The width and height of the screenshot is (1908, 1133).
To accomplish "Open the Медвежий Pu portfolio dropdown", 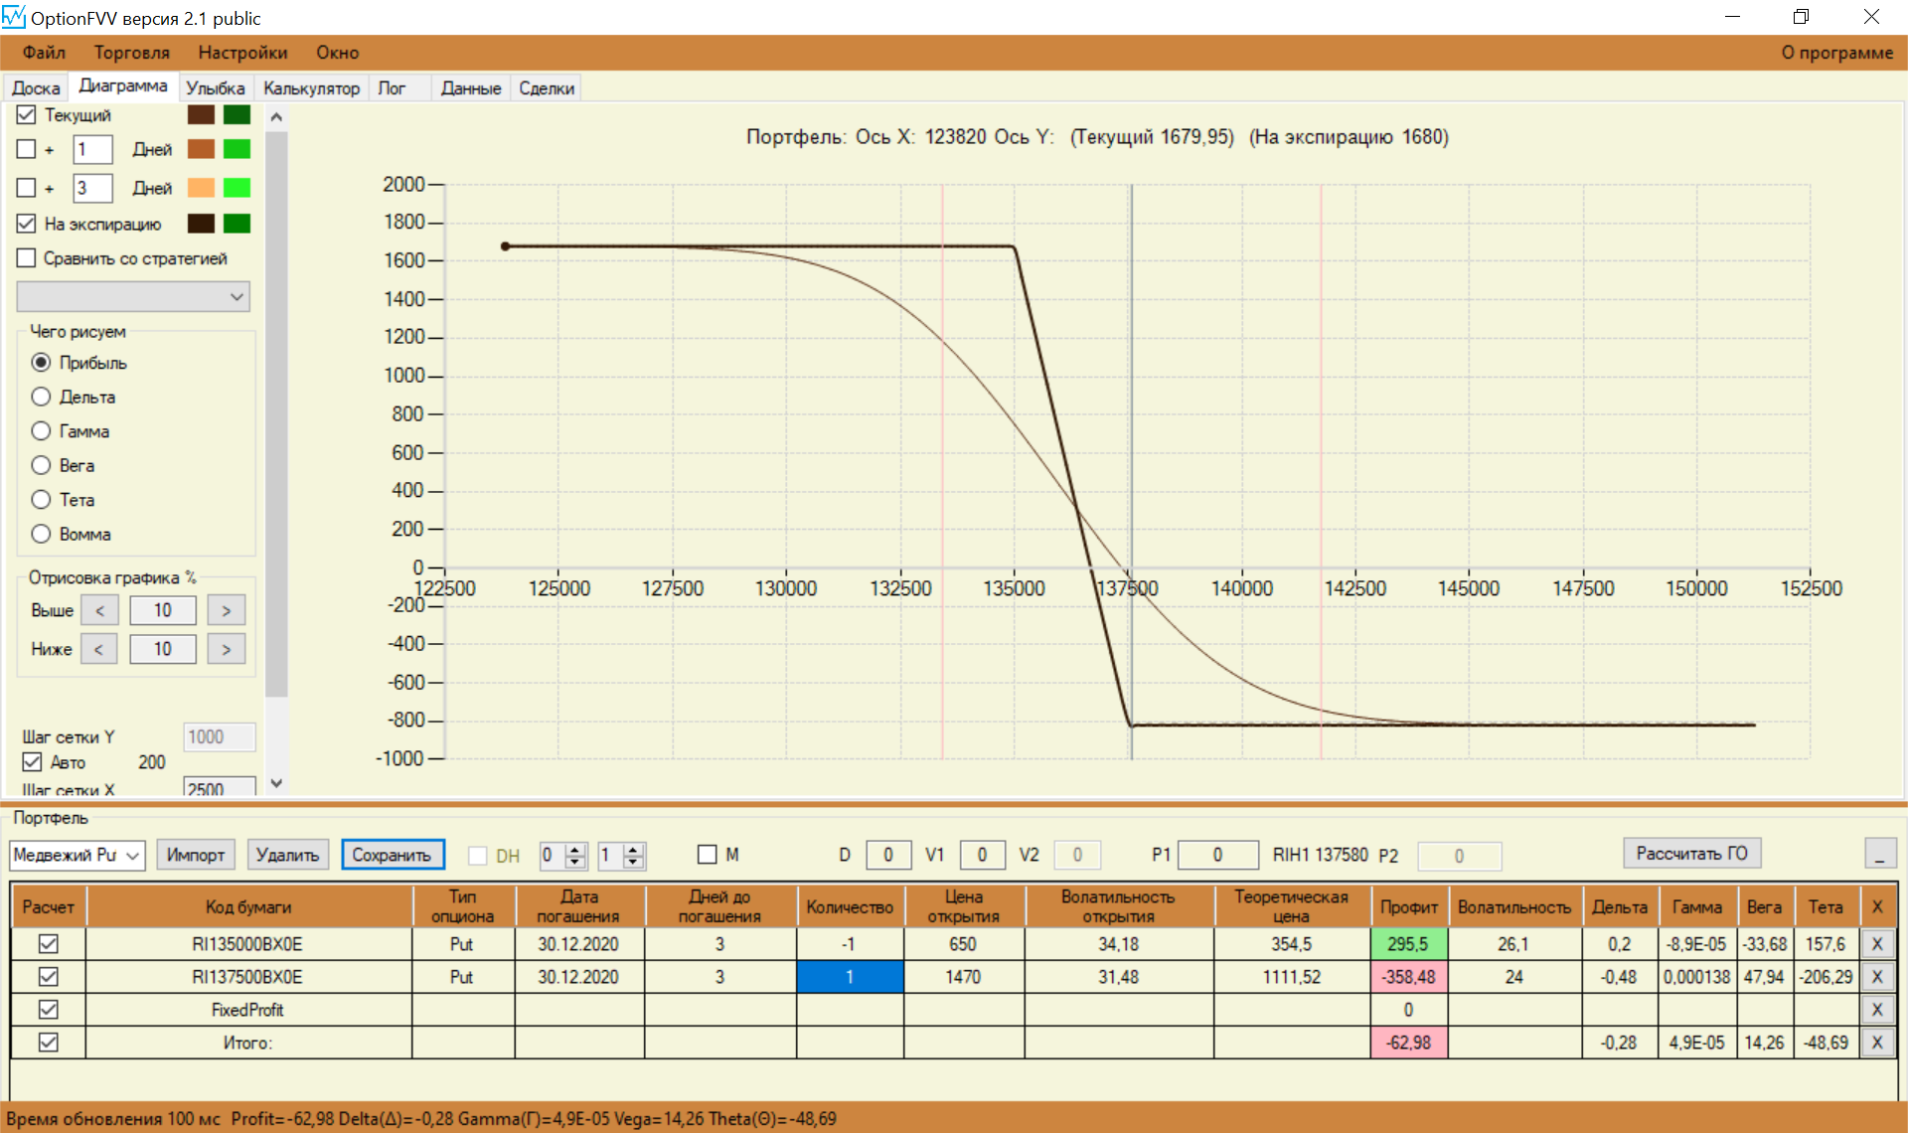I will 132,855.
